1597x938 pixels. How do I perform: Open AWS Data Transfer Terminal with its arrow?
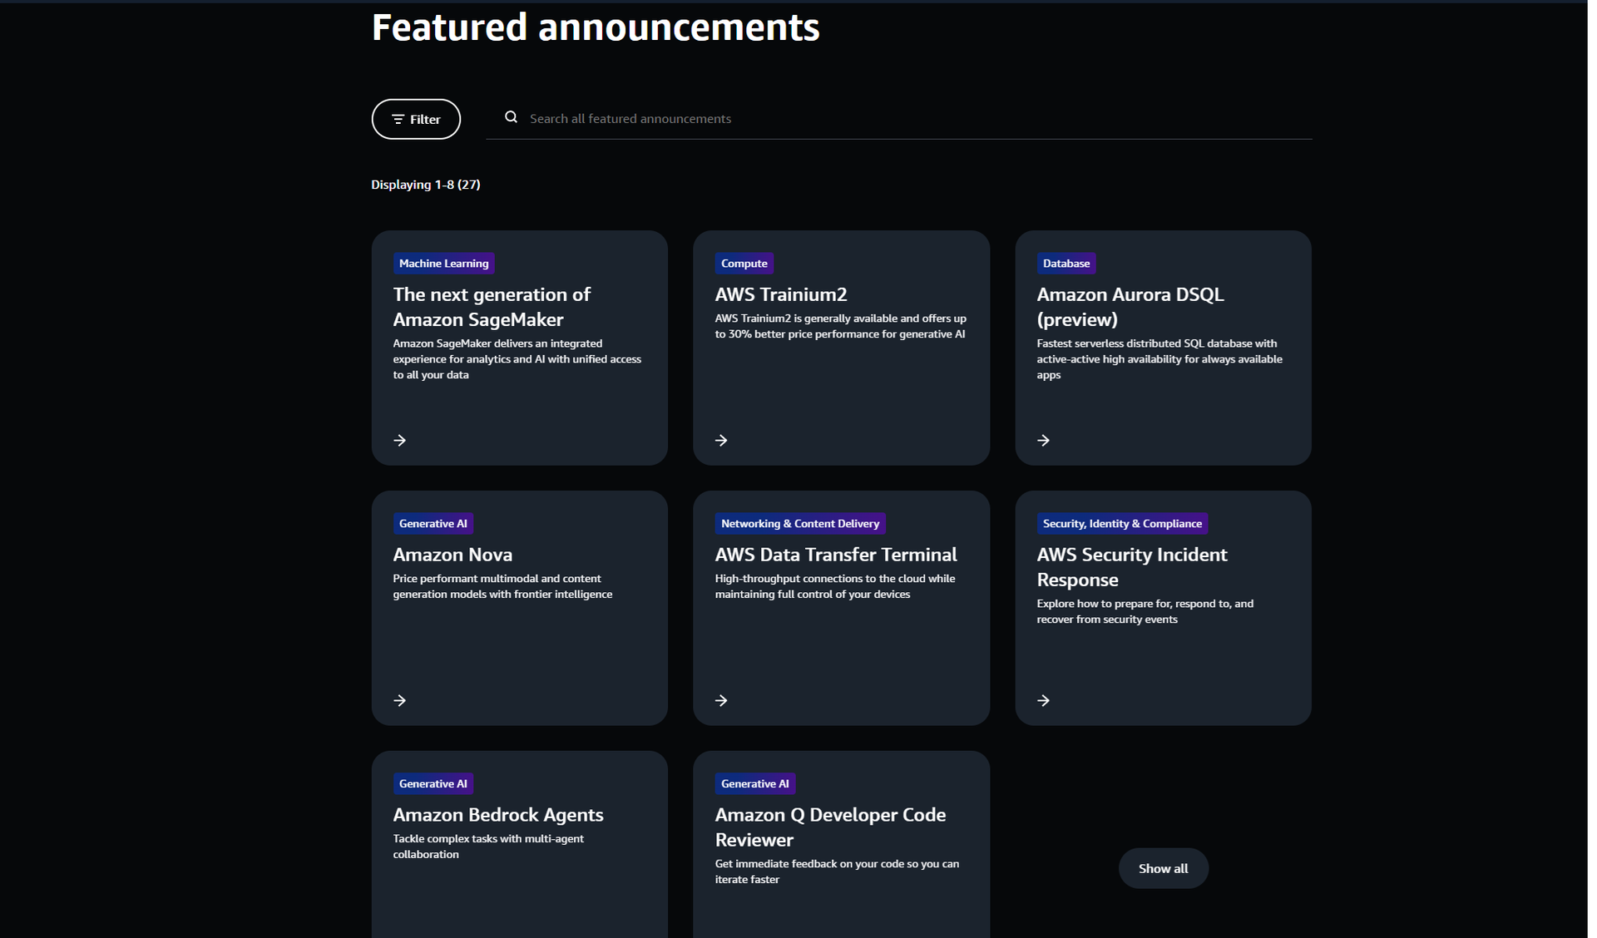click(x=721, y=700)
